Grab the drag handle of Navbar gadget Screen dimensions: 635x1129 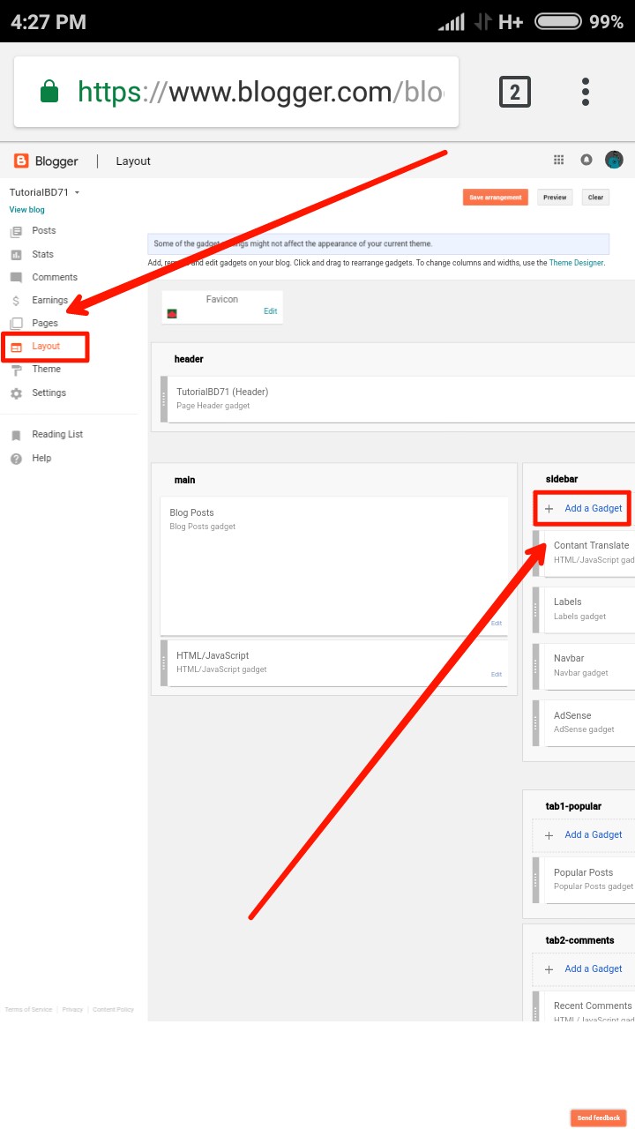[x=536, y=667]
